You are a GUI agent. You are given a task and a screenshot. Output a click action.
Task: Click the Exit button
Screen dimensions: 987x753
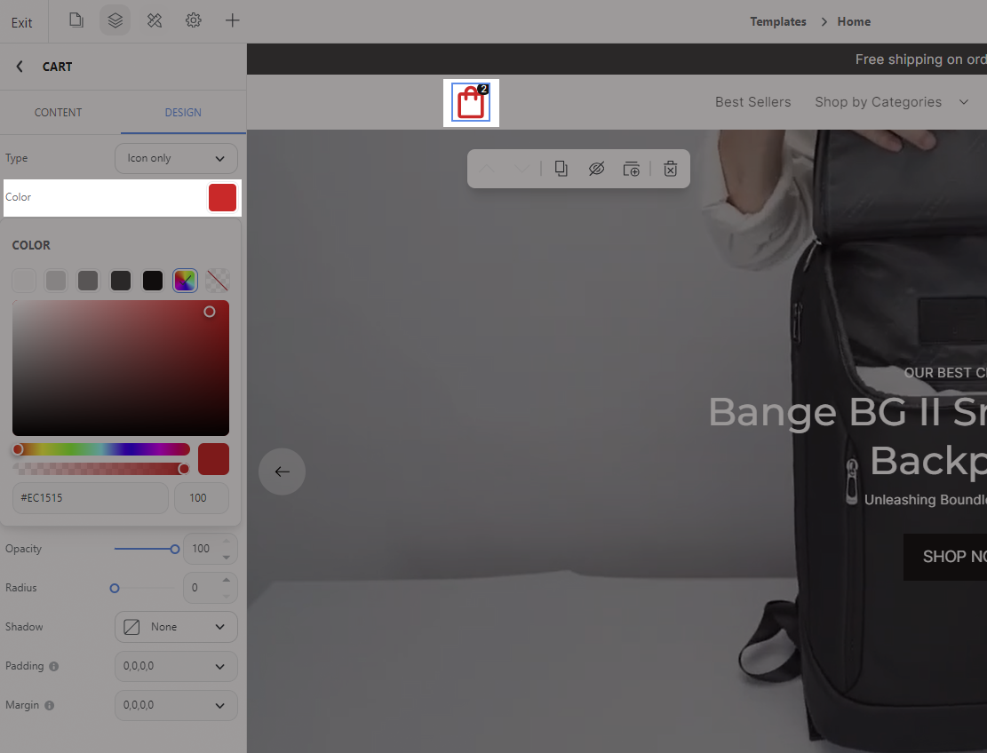(22, 22)
